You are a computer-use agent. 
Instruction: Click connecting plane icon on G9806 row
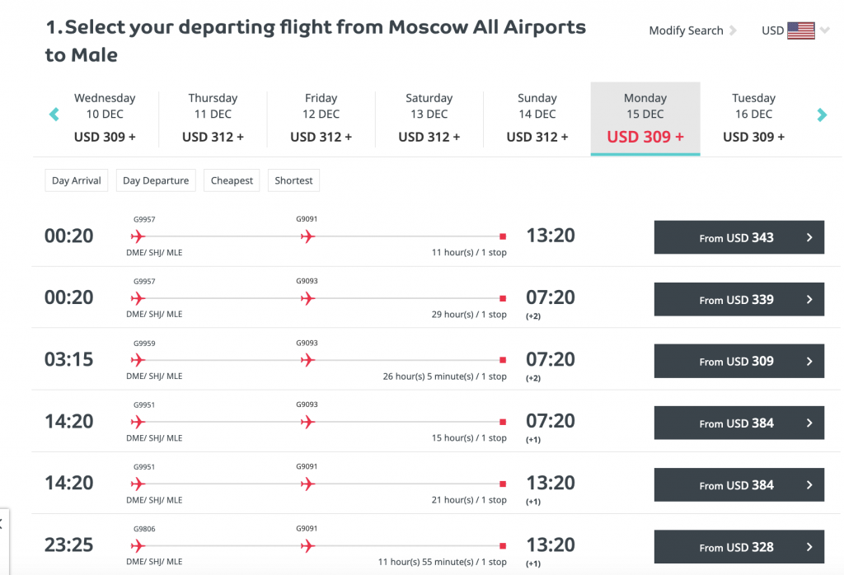(308, 546)
